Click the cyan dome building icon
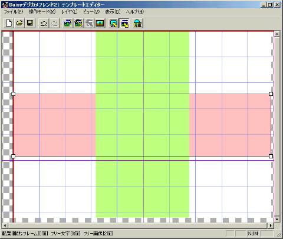283x239 pixels. (138, 24)
